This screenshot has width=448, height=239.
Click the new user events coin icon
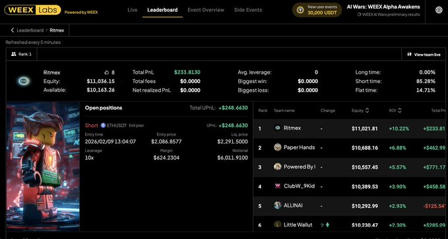(300, 10)
